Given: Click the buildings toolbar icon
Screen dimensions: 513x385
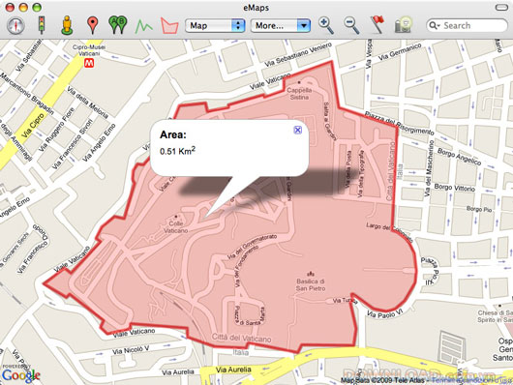Looking at the screenshot, I should click(403, 25).
